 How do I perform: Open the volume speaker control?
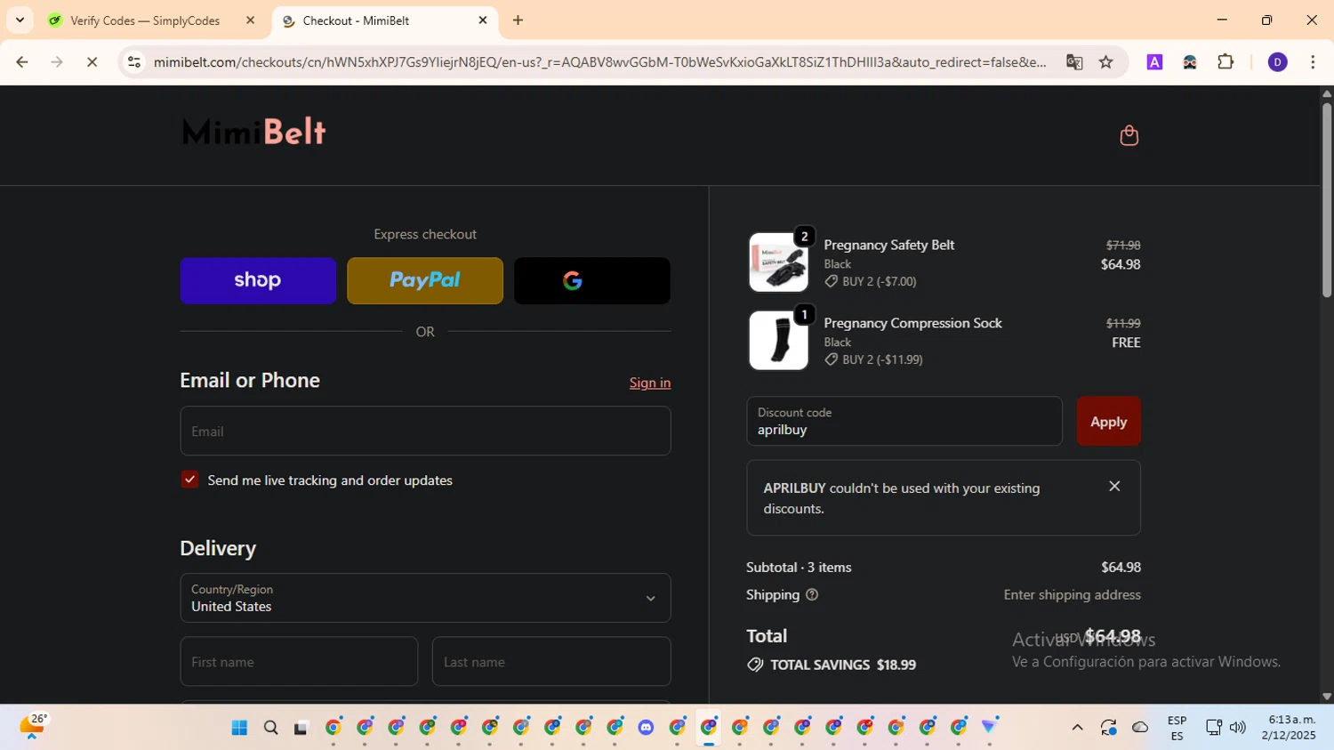(x=1238, y=728)
